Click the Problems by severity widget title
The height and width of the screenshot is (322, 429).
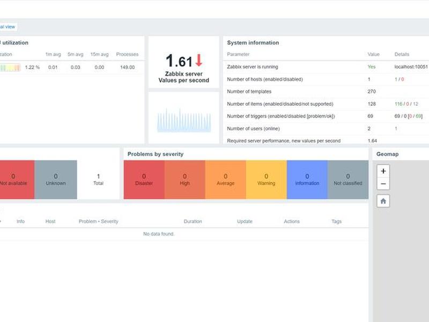(x=156, y=154)
